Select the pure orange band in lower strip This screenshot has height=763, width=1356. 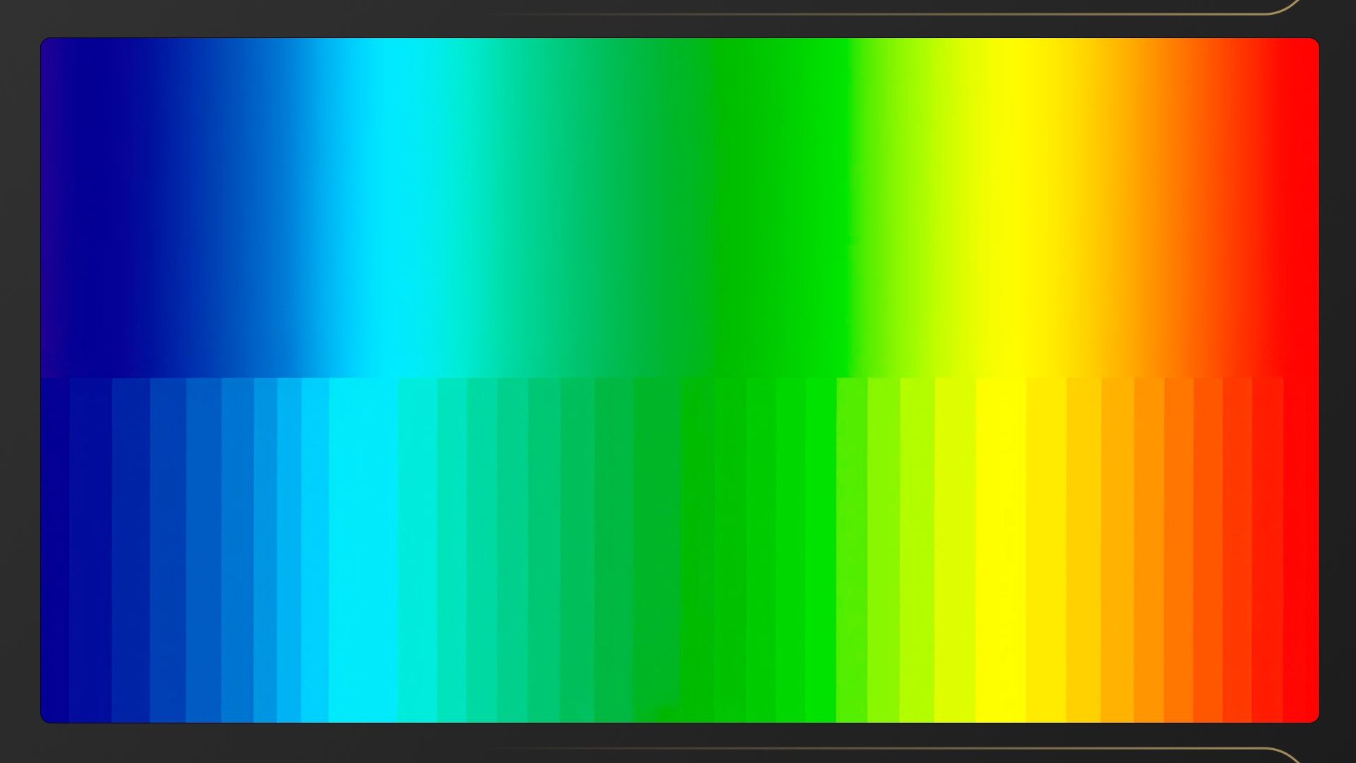pos(1149,551)
